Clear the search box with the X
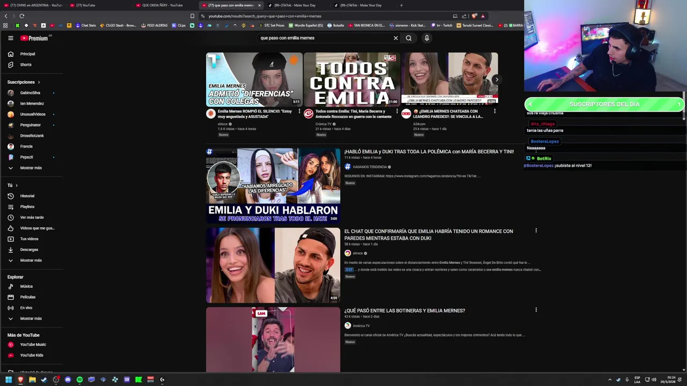The image size is (687, 386). (x=396, y=38)
